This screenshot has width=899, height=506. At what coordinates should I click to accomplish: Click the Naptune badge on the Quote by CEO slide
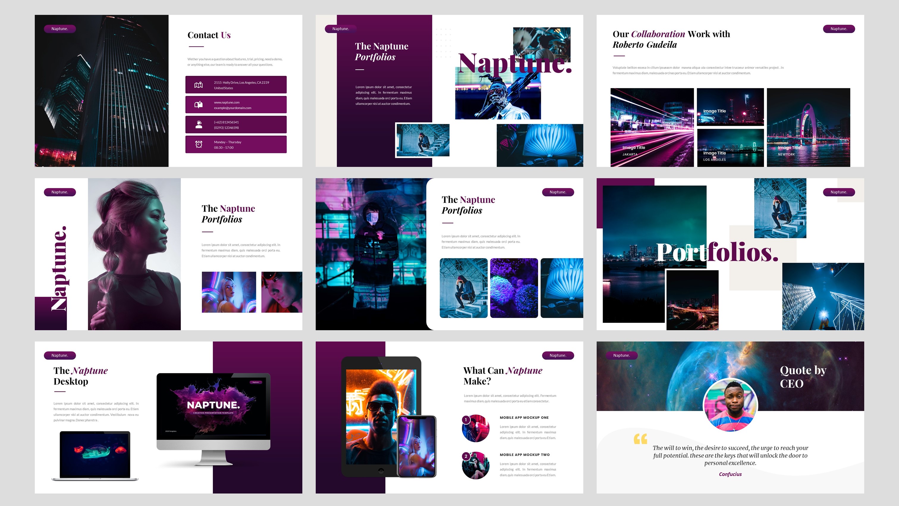pyautogui.click(x=622, y=355)
